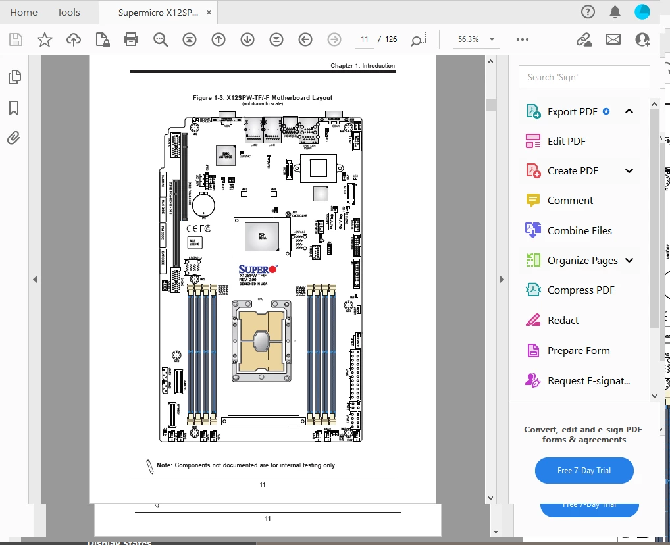Open the Prepare Form tool
This screenshot has width=670, height=545.
[x=567, y=351]
